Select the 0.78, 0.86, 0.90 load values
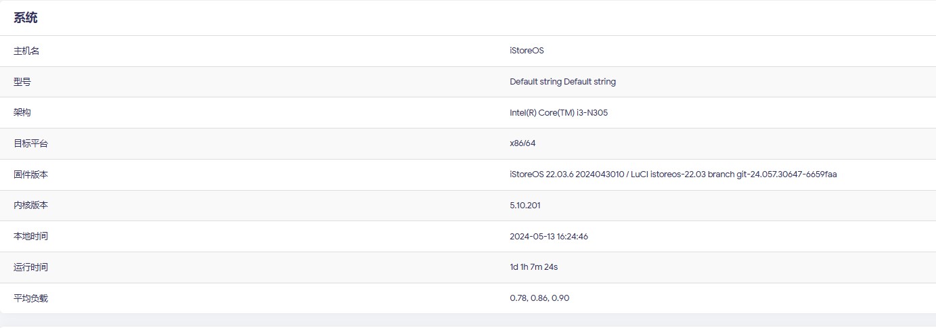Screen dimensions: 936x328 [539, 298]
